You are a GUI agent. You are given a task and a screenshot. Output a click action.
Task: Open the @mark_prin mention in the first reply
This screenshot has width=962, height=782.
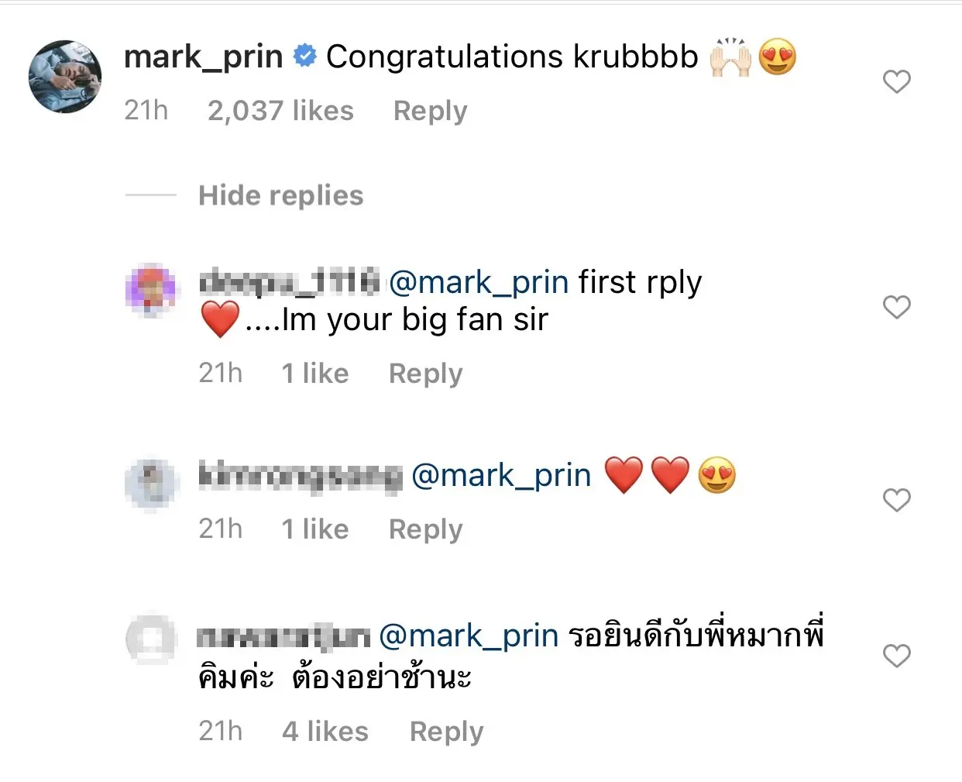click(x=479, y=283)
